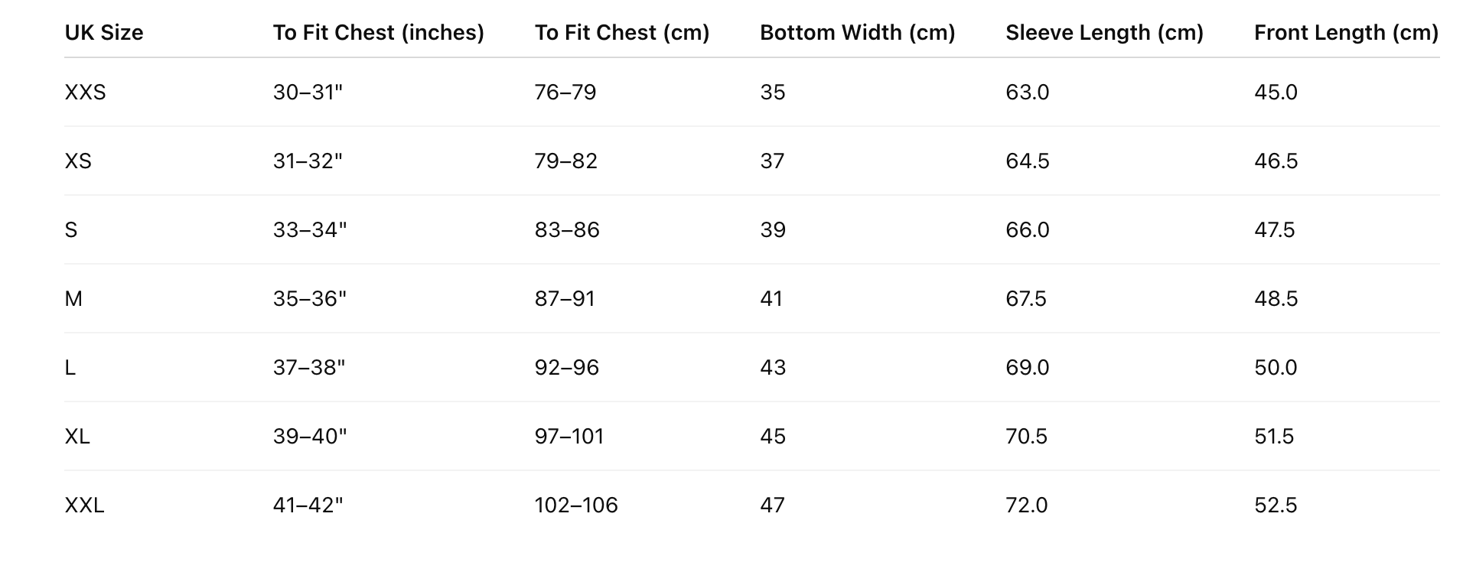
Task: Click the 'Sleeve Length (cm)' column header
Action: coord(1104,33)
